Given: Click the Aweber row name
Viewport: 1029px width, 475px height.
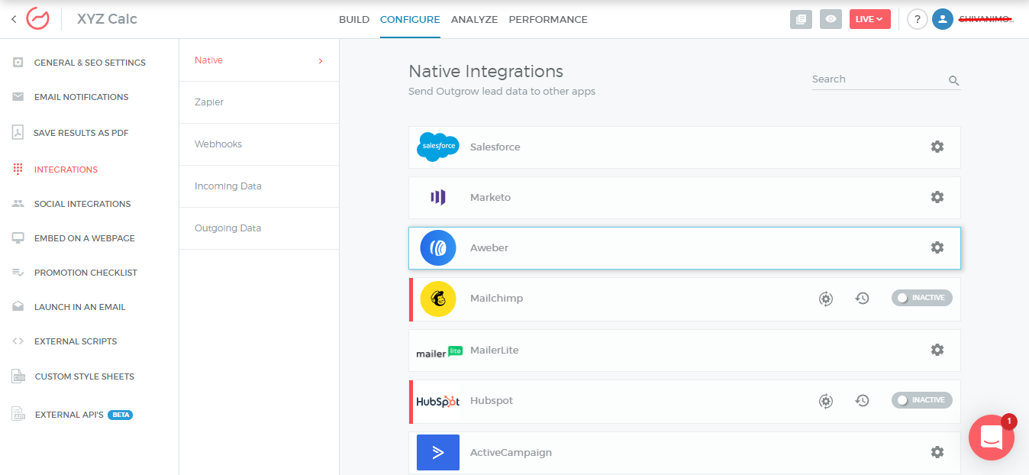Looking at the screenshot, I should point(489,247).
